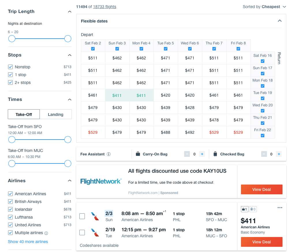Open the 18733 flights link
Image resolution: width=288 pixels, height=252 pixels.
coord(104,7)
